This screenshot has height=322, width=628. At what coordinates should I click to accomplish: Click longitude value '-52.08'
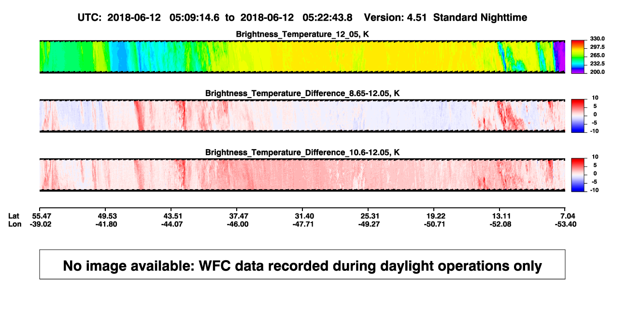point(500,224)
